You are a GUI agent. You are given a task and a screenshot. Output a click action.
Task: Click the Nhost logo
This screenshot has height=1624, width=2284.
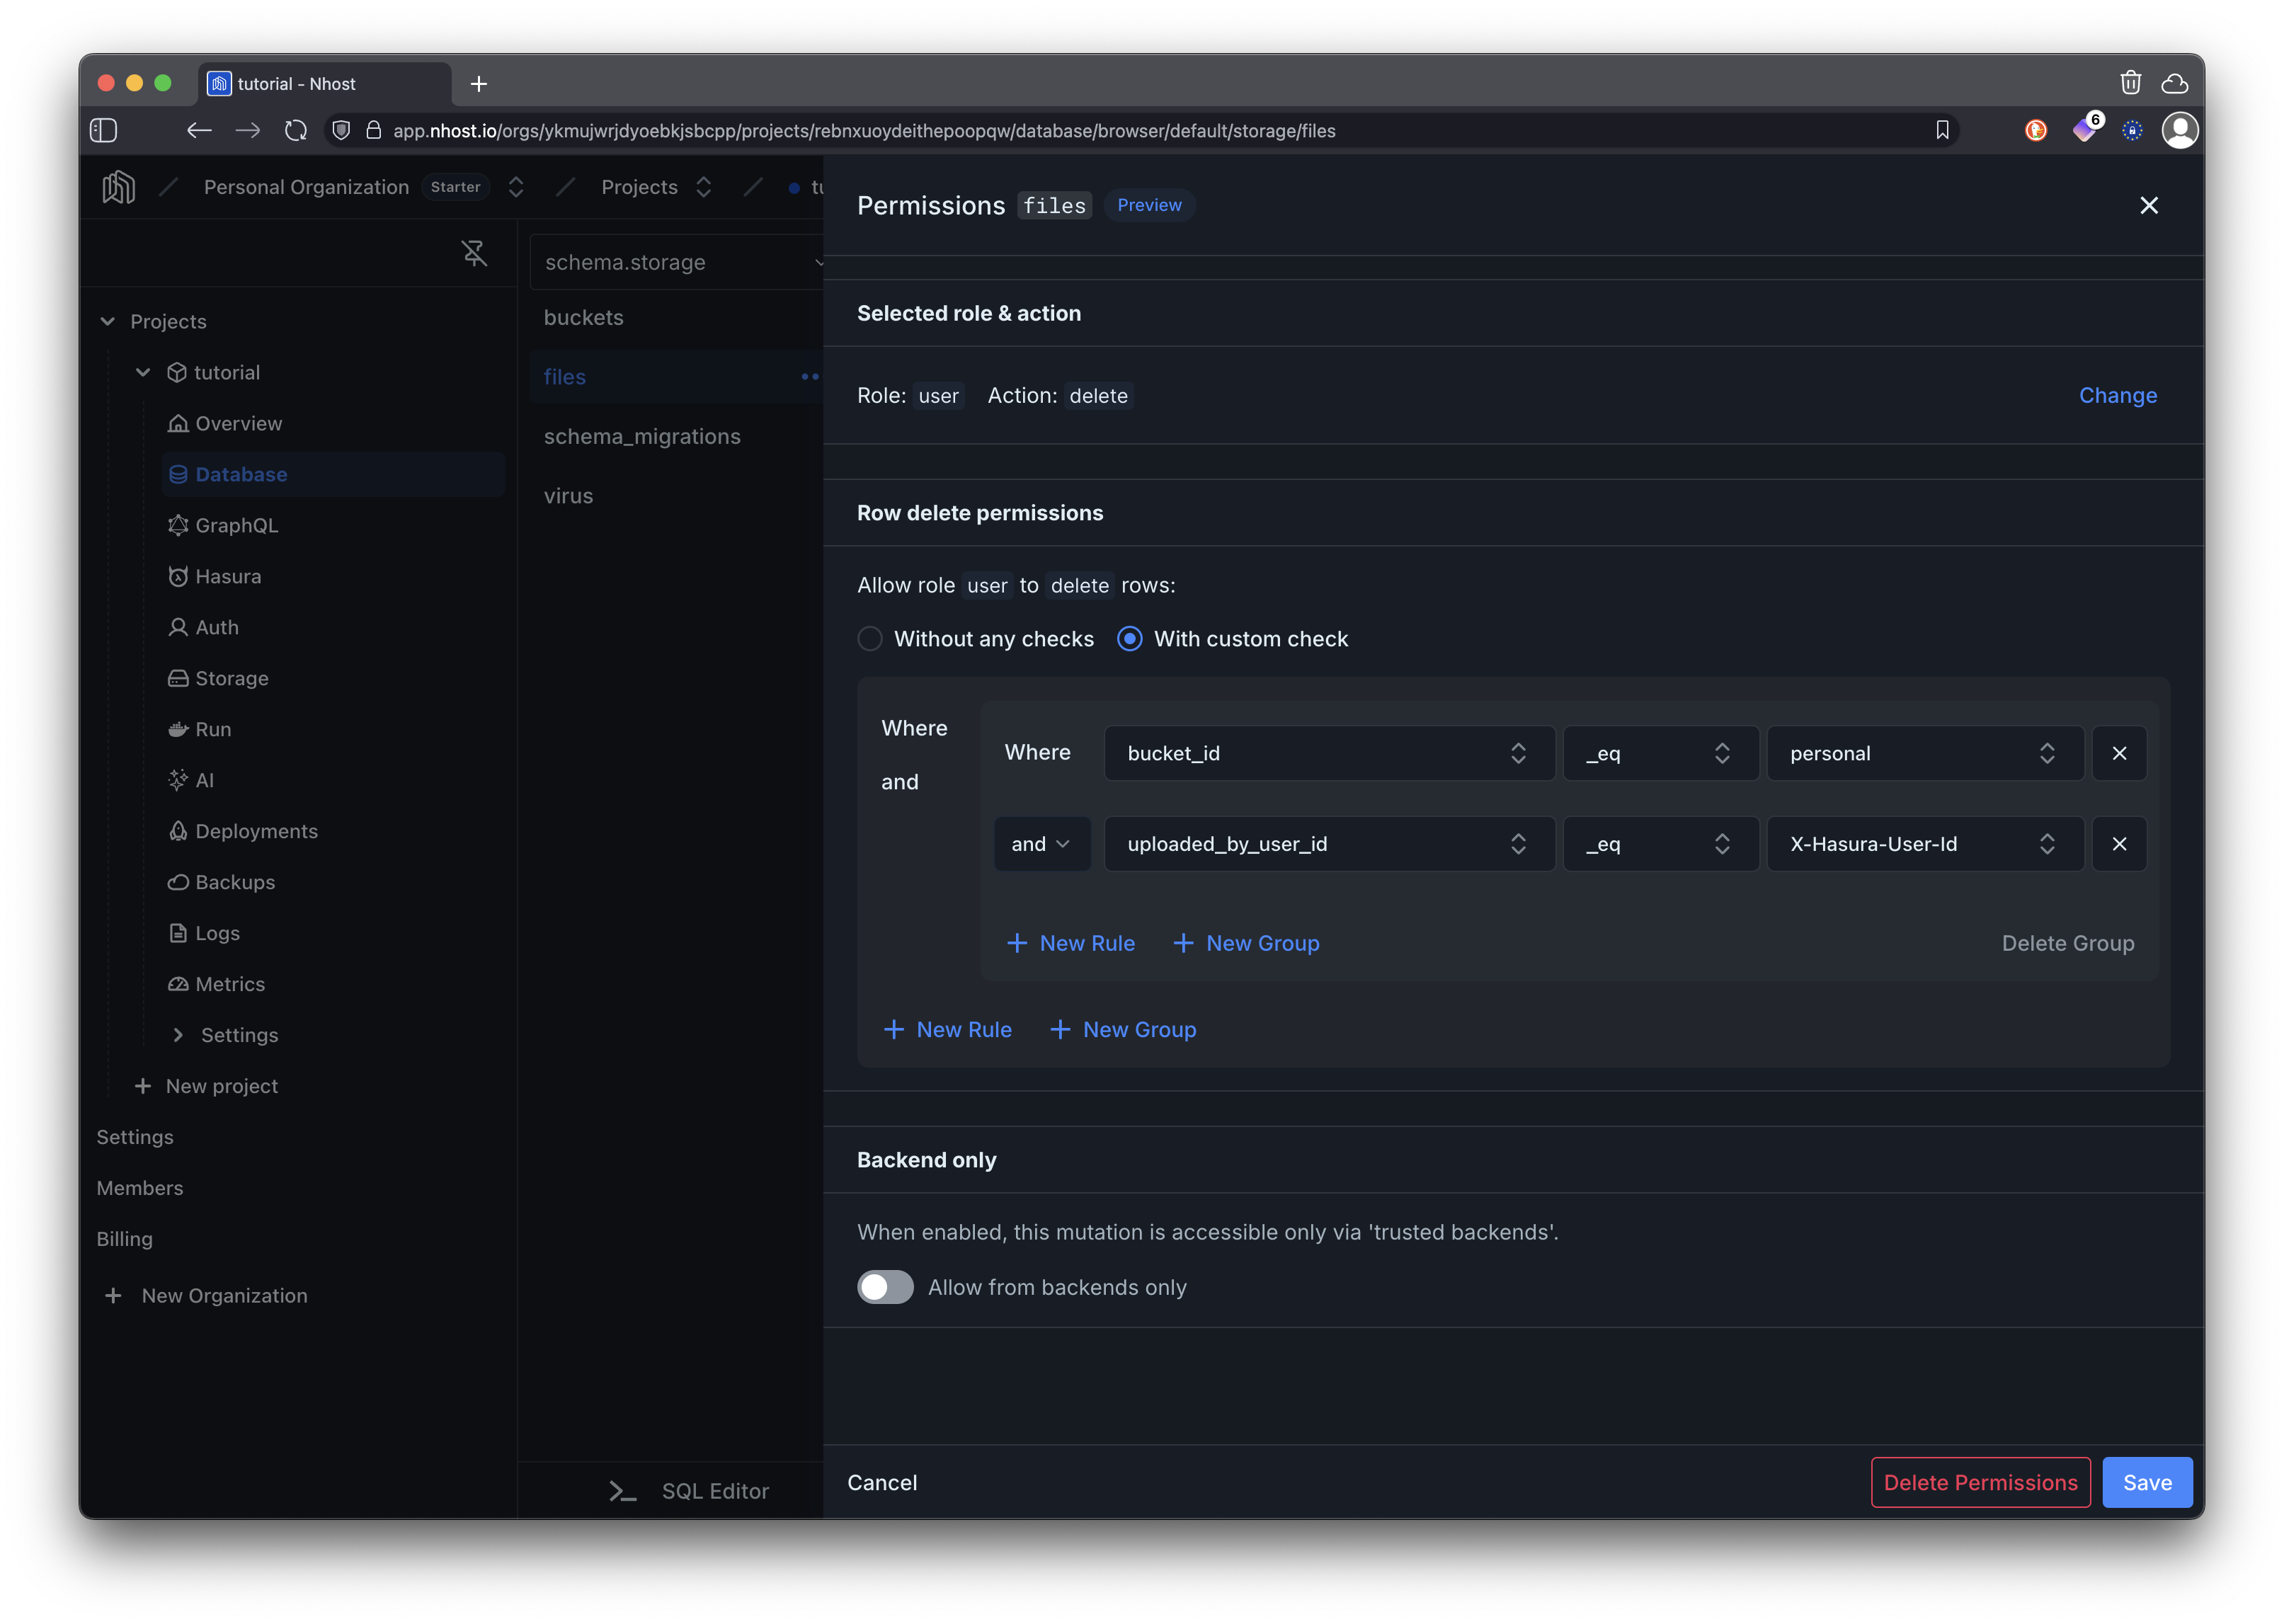click(117, 187)
